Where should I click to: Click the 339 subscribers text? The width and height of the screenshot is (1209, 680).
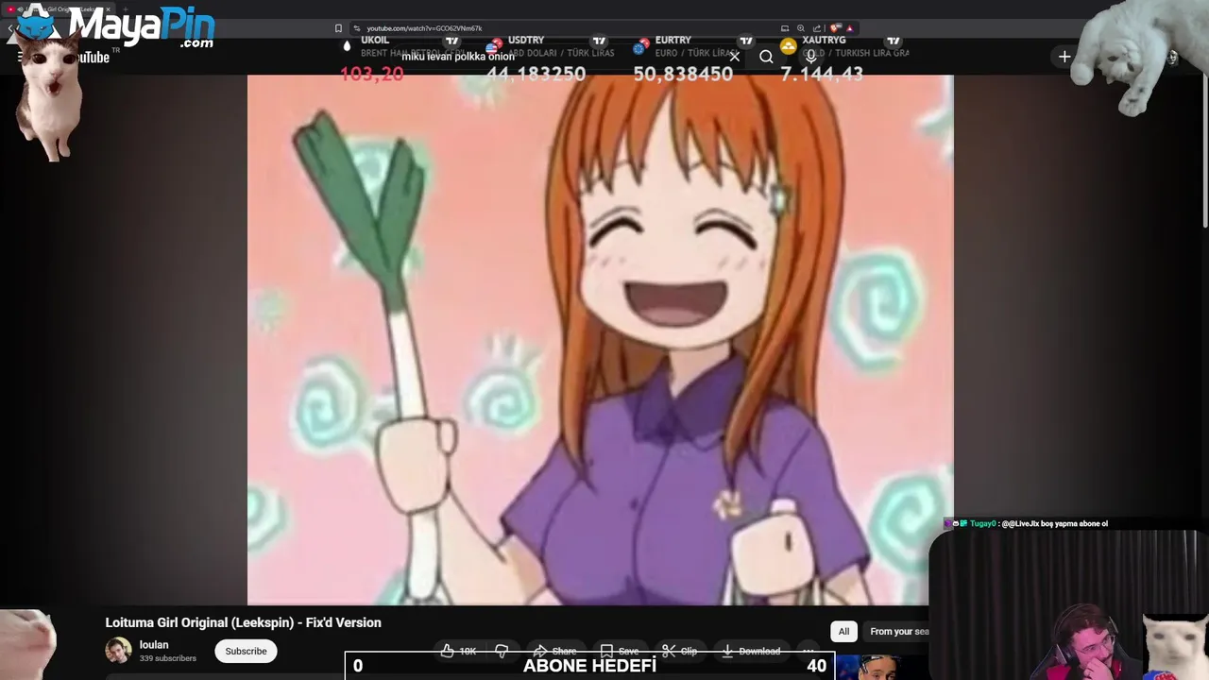click(168, 658)
